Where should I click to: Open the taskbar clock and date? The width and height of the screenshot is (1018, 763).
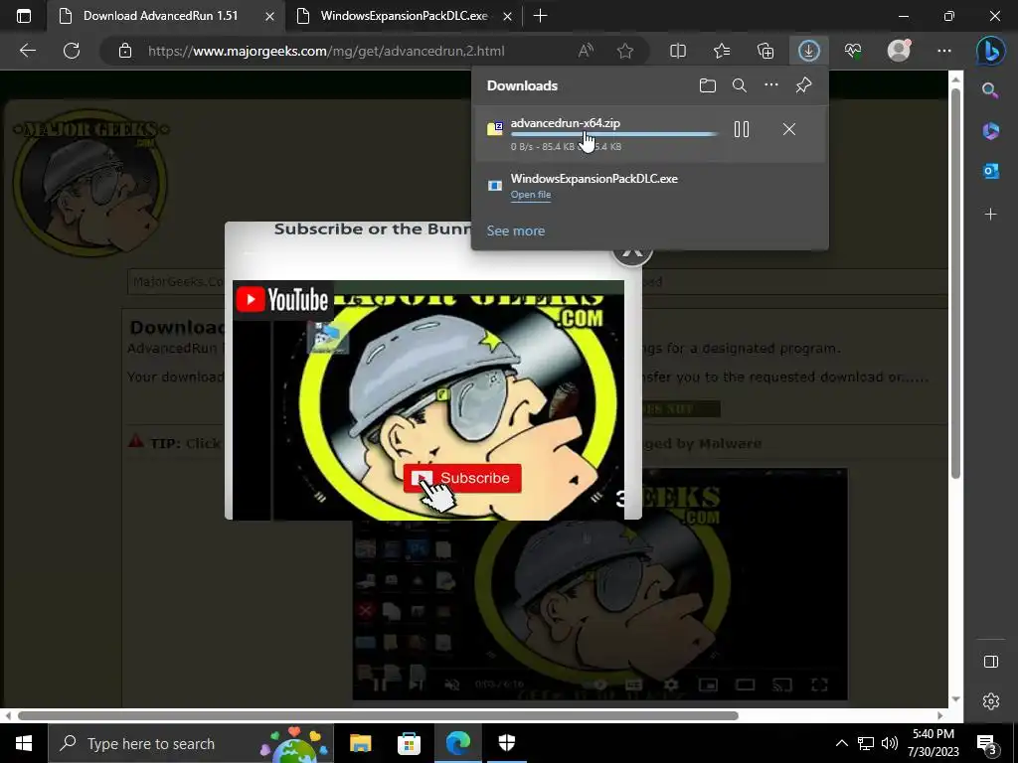[933, 743]
